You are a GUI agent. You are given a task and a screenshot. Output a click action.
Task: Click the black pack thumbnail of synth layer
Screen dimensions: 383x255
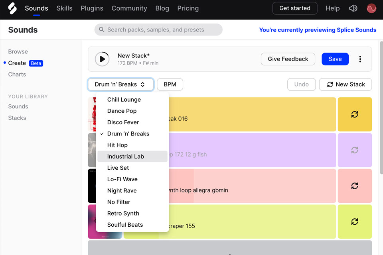tap(92, 186)
